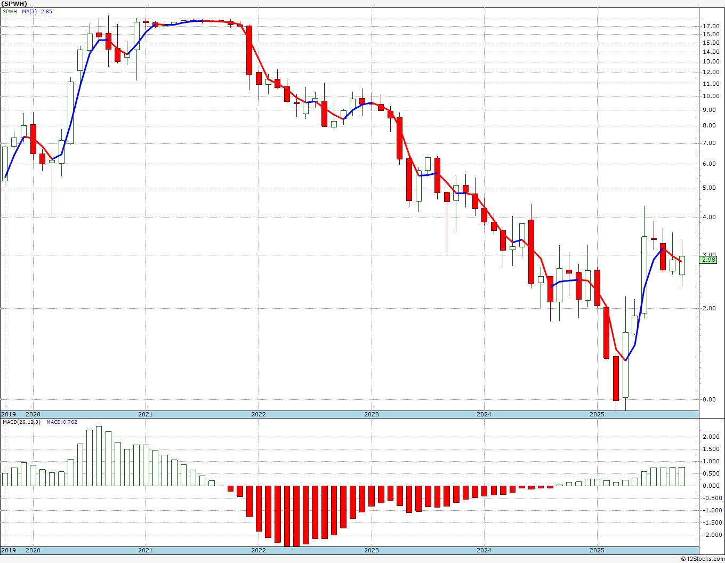Click the 17.00 price axis label
725x563 pixels.
click(710, 26)
